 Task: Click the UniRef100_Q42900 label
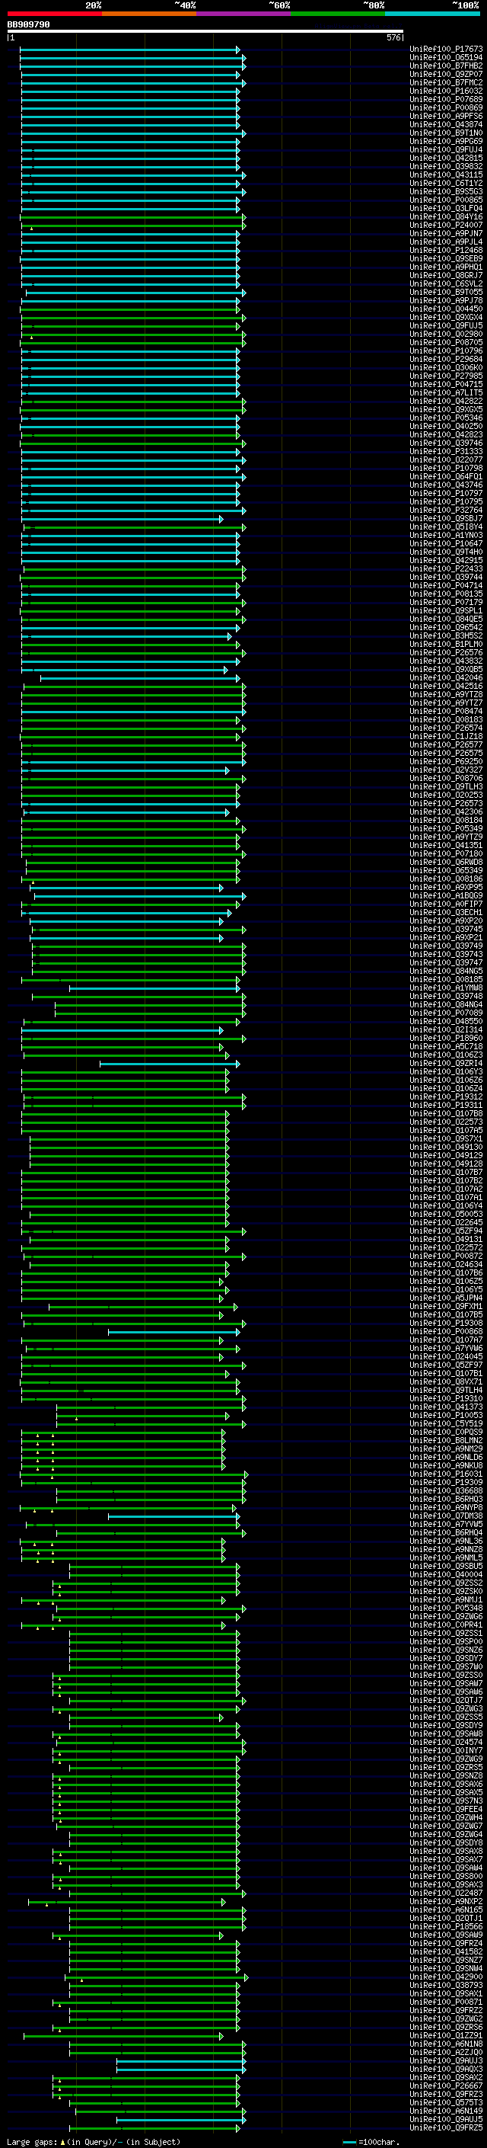click(x=446, y=1977)
